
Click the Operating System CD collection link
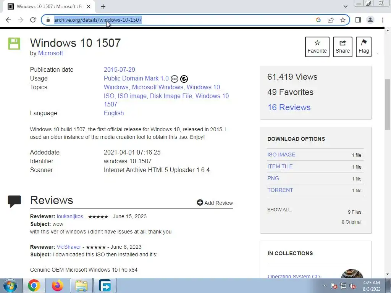(x=294, y=276)
